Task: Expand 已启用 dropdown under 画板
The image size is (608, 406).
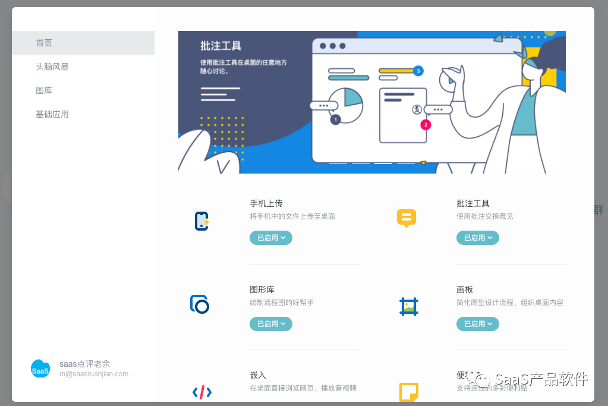Action: (477, 324)
